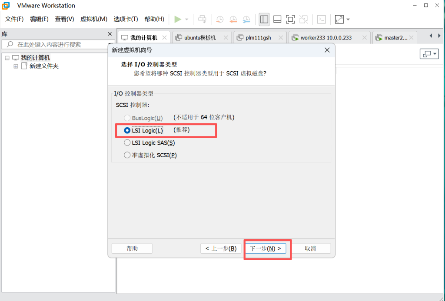This screenshot has height=301, width=445.
Task: Toggle the thumbnail bar view icon
Action: pos(277,19)
